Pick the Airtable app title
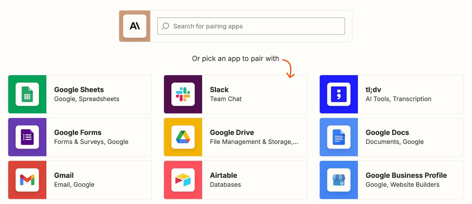 coord(224,175)
